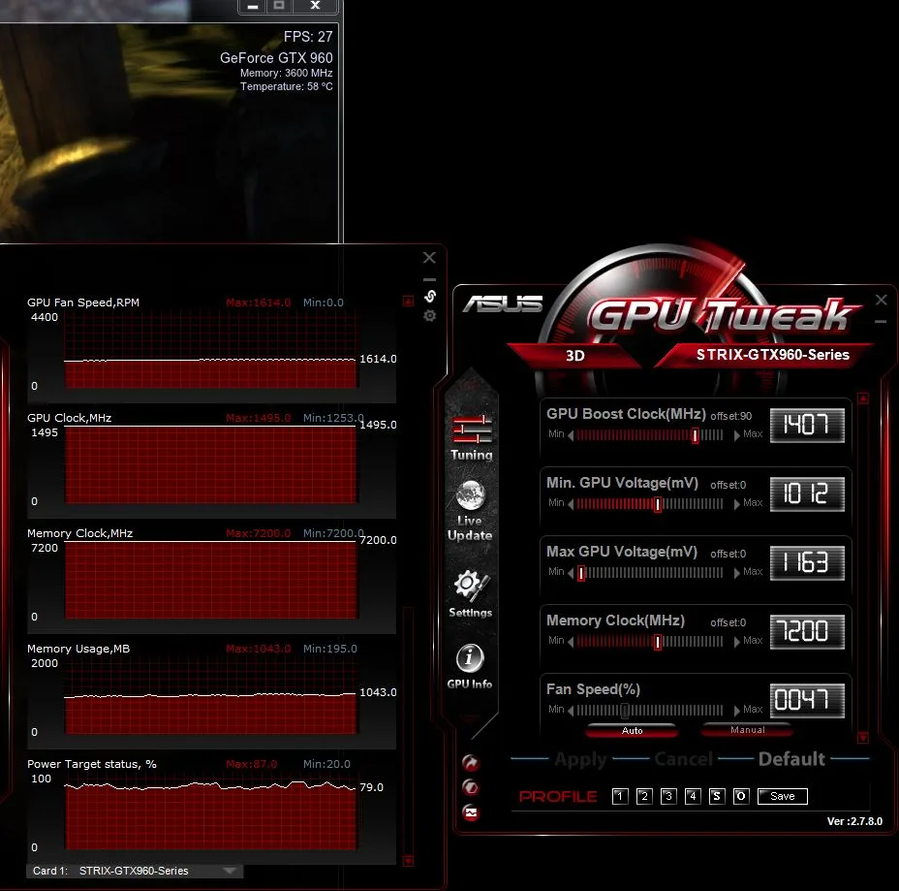Open the Tuning section in GPU Tweak
Screen dimensions: 899x891
coord(471,438)
